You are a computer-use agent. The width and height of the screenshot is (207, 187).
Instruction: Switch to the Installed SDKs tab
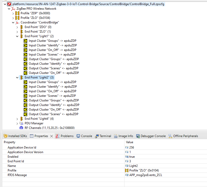point(15,136)
